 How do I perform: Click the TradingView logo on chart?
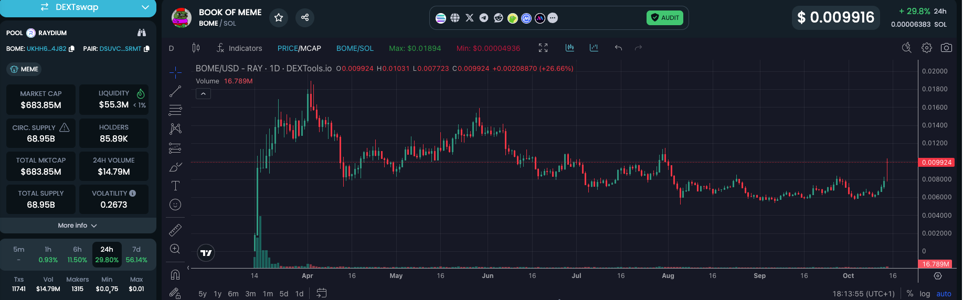(206, 253)
